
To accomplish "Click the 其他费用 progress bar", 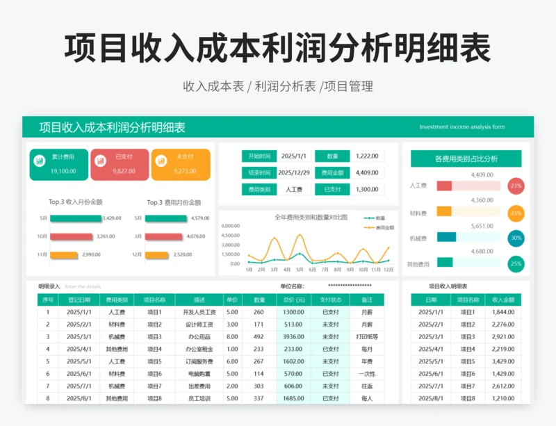I will click(468, 263).
